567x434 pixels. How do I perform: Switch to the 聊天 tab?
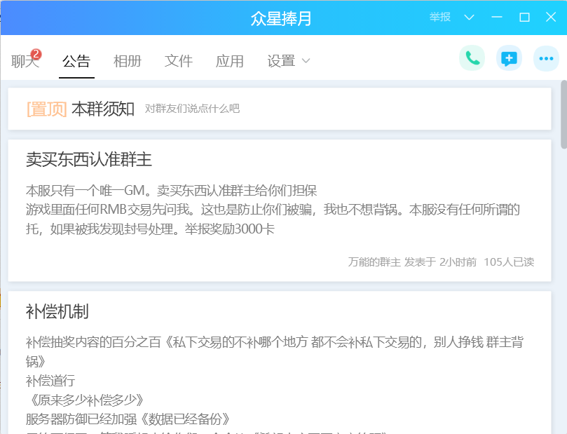click(25, 61)
